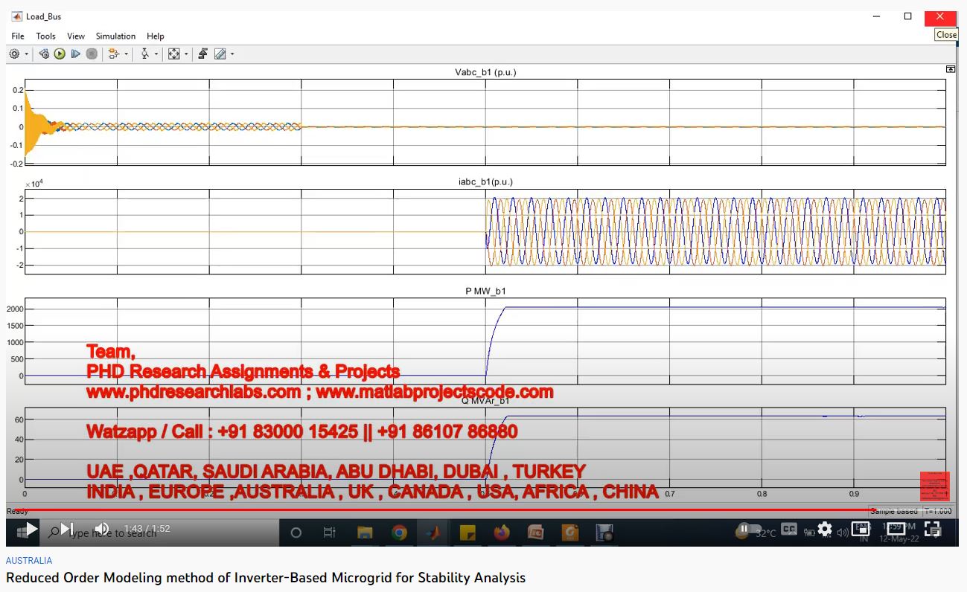
Task: Open video player settings gear
Action: (x=825, y=529)
